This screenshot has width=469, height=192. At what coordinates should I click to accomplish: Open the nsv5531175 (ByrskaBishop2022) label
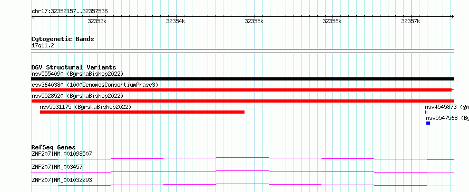[x=85, y=107]
